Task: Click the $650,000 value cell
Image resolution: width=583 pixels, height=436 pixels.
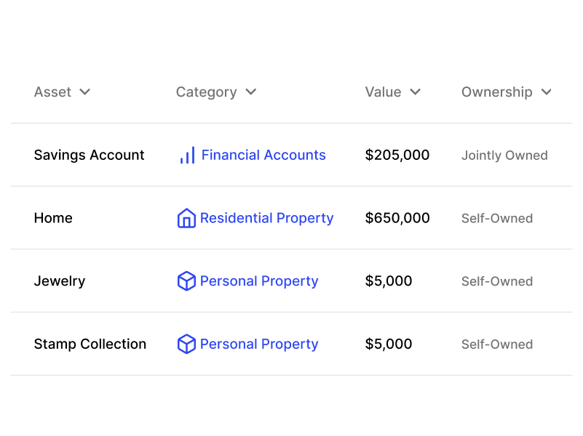Action: (x=397, y=218)
